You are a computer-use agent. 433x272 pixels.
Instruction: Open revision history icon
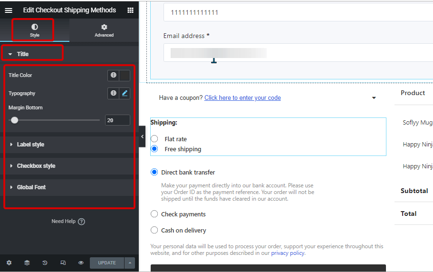(x=45, y=262)
